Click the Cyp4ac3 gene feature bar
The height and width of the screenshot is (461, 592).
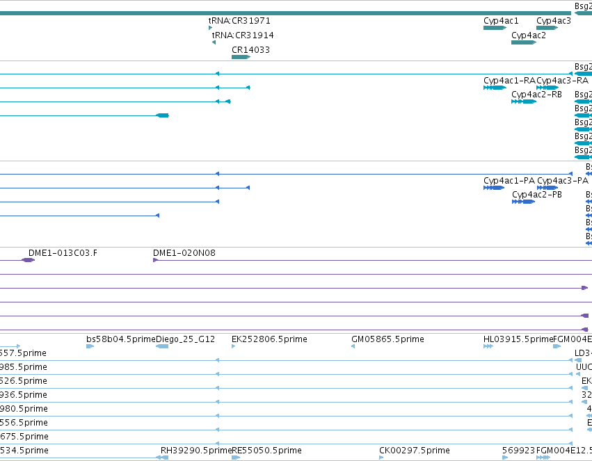pyautogui.click(x=547, y=28)
